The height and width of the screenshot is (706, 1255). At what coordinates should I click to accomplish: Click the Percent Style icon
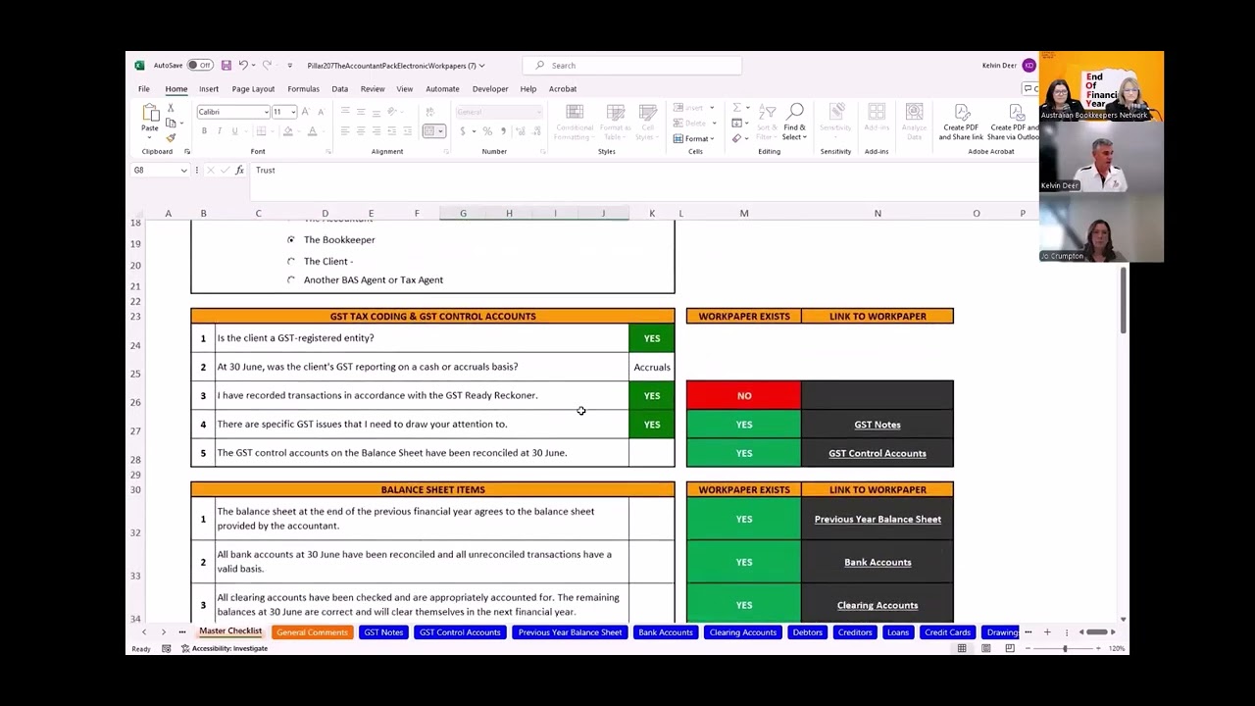point(487,130)
